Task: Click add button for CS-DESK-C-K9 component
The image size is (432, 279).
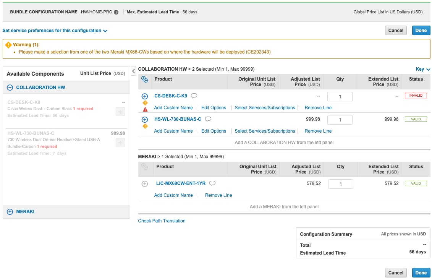Action: pyautogui.click(x=120, y=112)
